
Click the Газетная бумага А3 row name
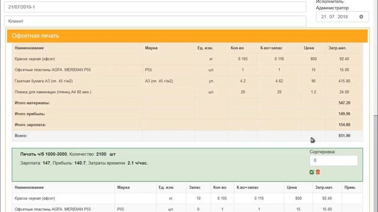pyautogui.click(x=44, y=81)
